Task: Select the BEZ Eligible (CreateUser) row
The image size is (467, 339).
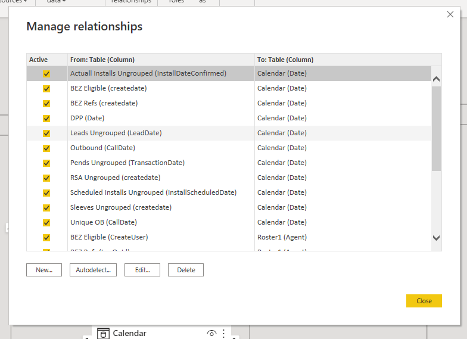Action: [229, 237]
